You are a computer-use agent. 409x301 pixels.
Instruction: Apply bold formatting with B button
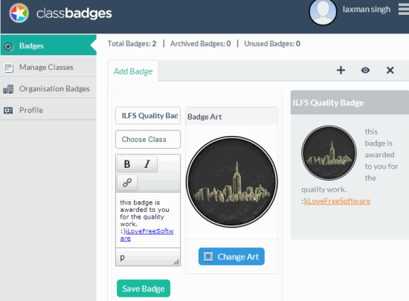127,164
